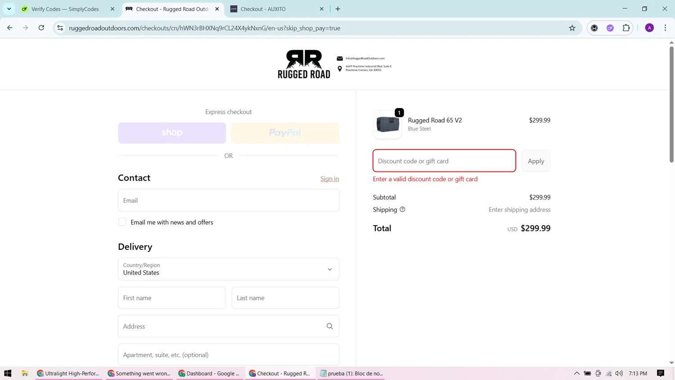
Task: Open a new browser tab
Action: click(x=338, y=9)
